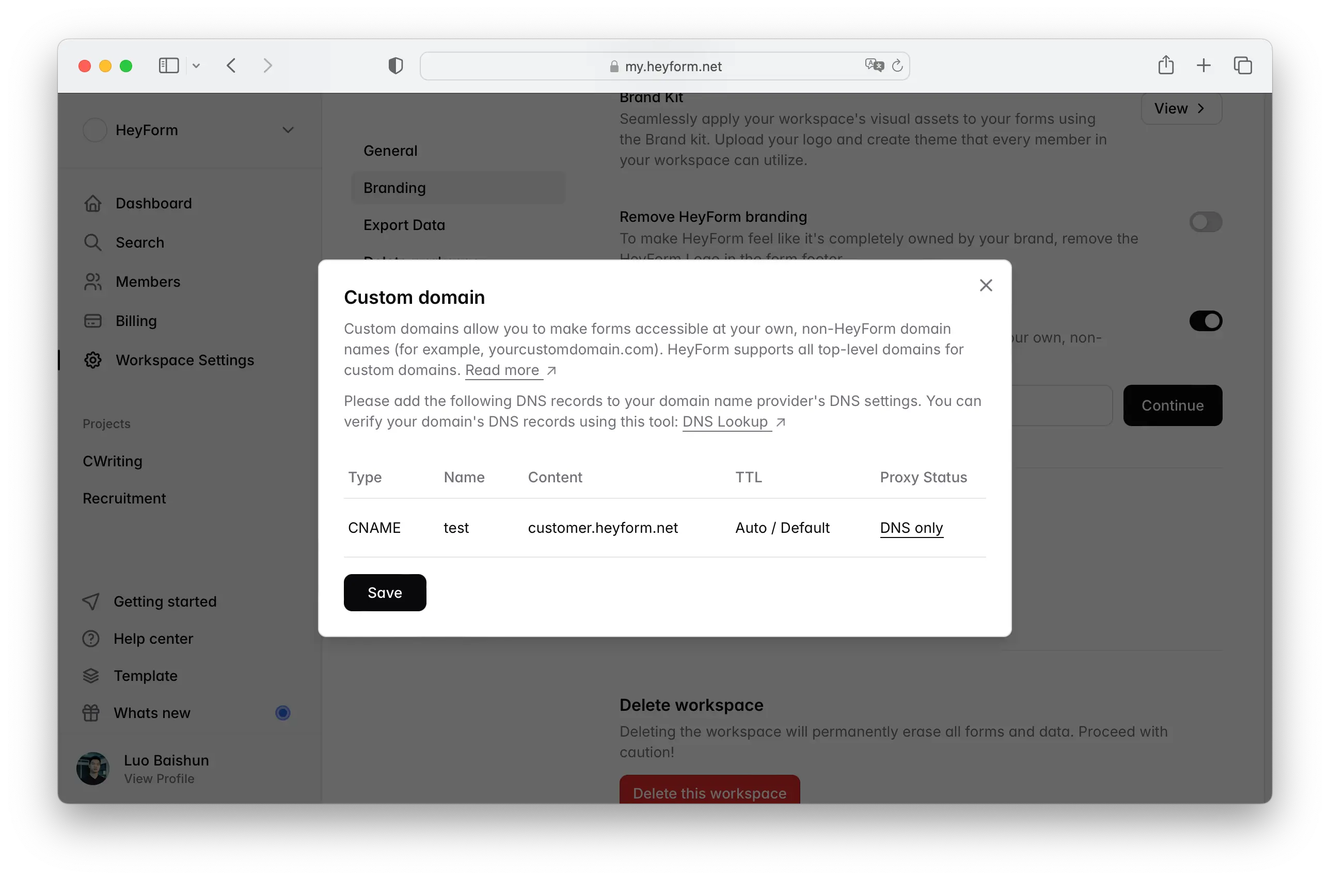Open Members section

(x=148, y=281)
